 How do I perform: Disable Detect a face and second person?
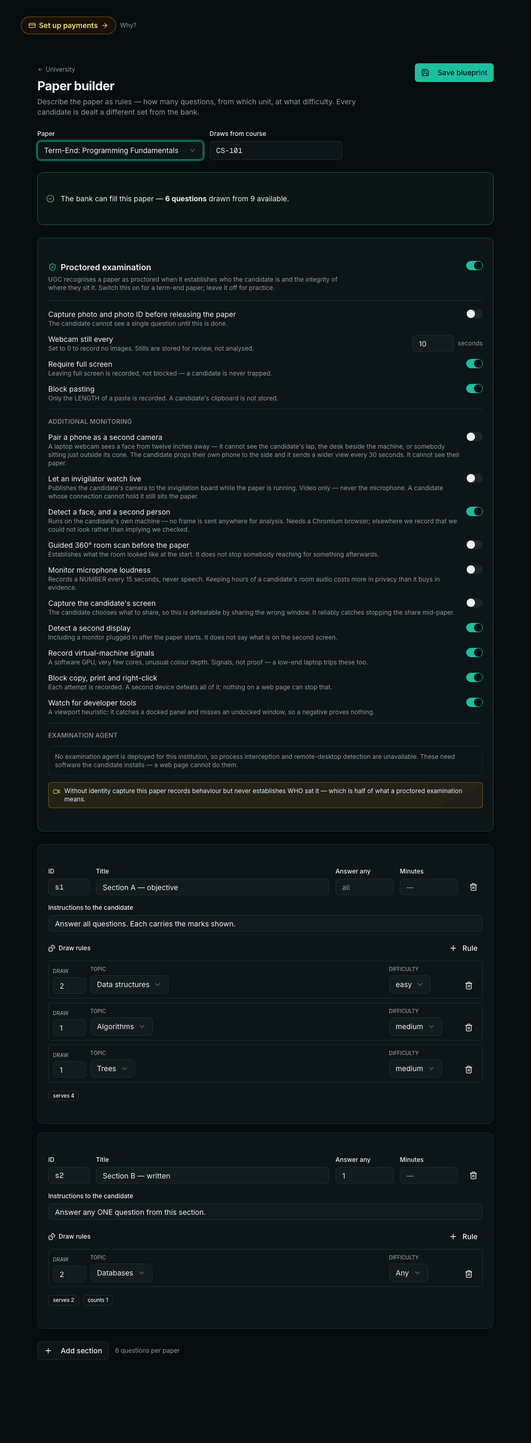(x=474, y=511)
